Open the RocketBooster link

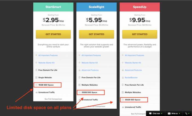coord(131,77)
